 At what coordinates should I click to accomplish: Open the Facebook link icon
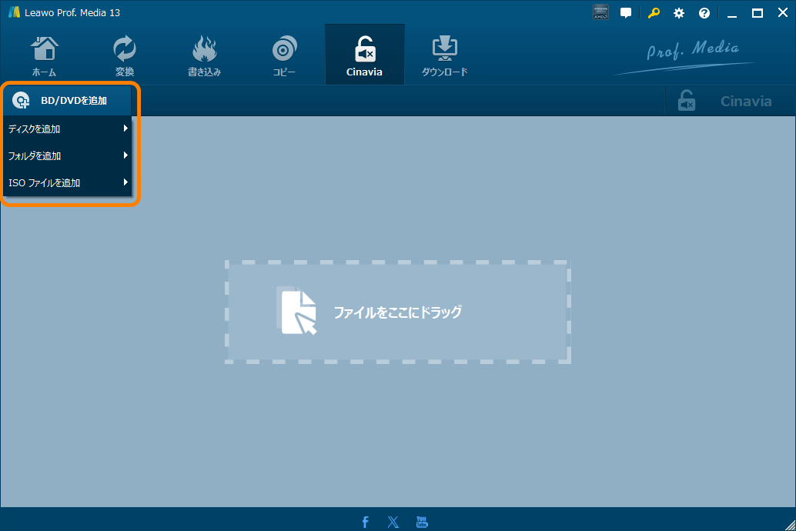coord(365,522)
